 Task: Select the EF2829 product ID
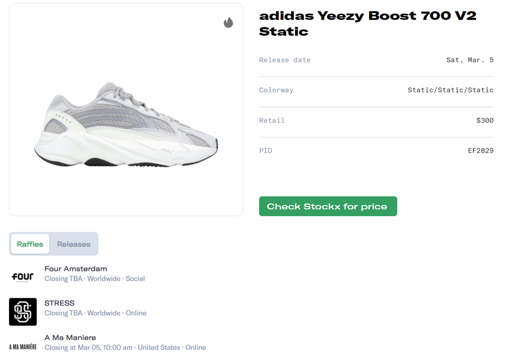click(480, 150)
